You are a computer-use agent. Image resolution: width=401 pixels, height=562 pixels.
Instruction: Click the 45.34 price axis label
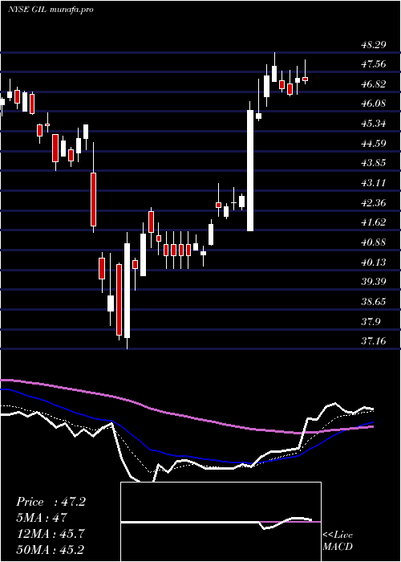374,124
